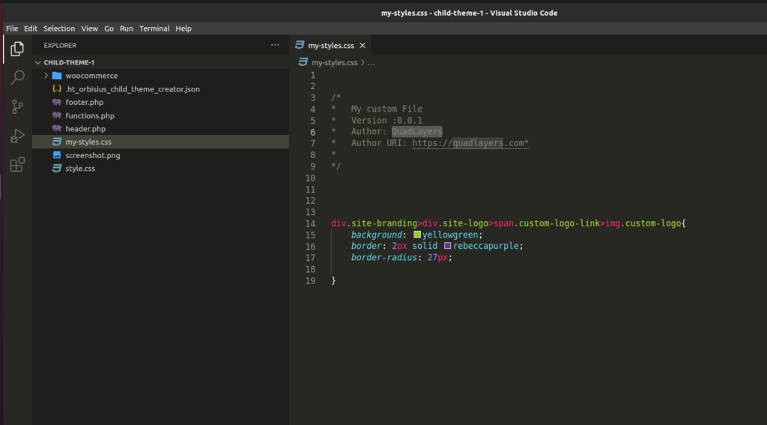Open the Source Control view

[x=18, y=106]
